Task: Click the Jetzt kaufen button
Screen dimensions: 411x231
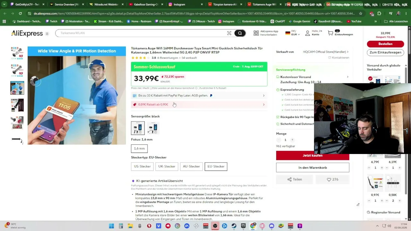Action: pos(312,155)
